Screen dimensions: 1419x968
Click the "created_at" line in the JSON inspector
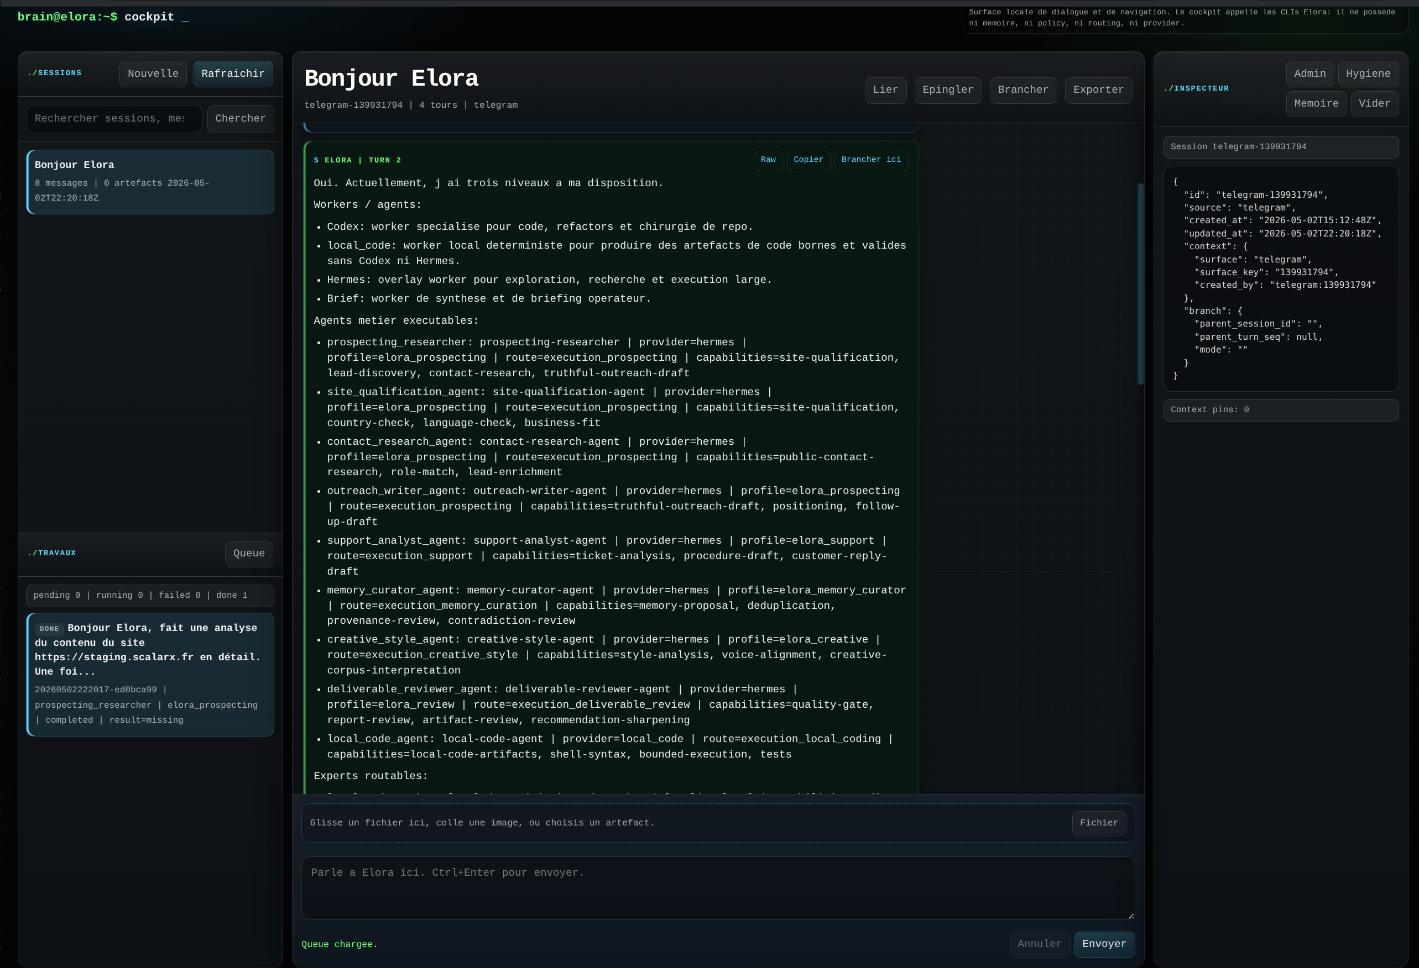pos(1282,221)
